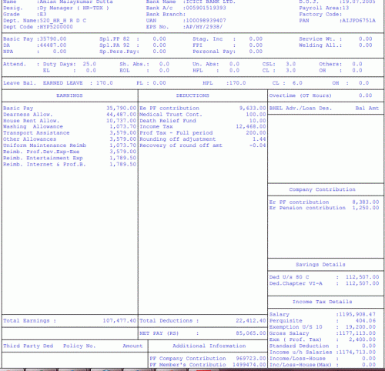This screenshot has height=371, width=385.
Task: Click the 'Rounding off adjustment' value '1.44'
Action: 259,139
